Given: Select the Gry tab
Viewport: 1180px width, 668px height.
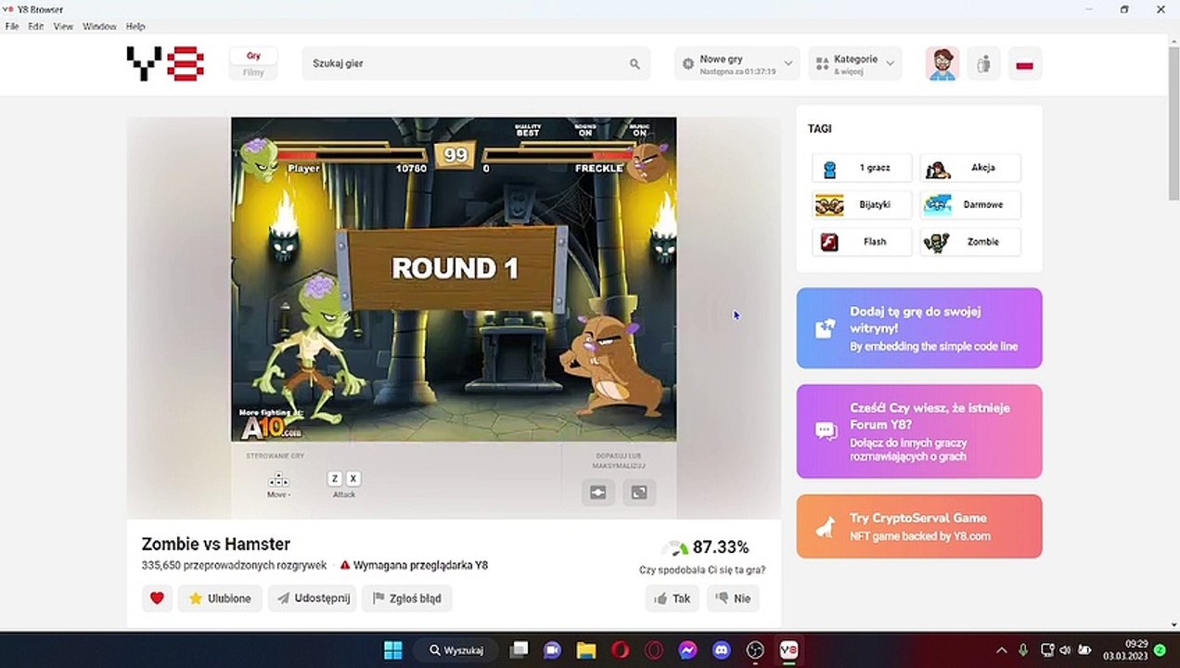Looking at the screenshot, I should [253, 56].
